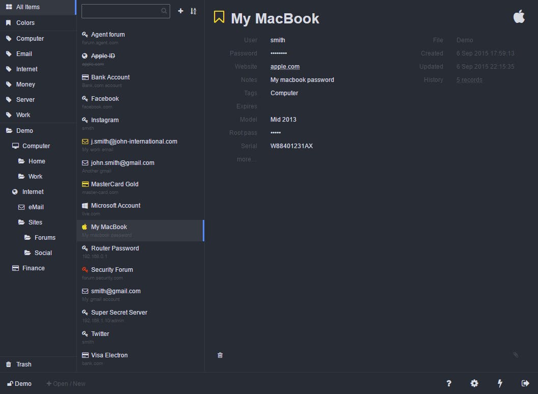Screen dimensions: 538x394
Task: Filter by Server tag
Action: (38, 100)
